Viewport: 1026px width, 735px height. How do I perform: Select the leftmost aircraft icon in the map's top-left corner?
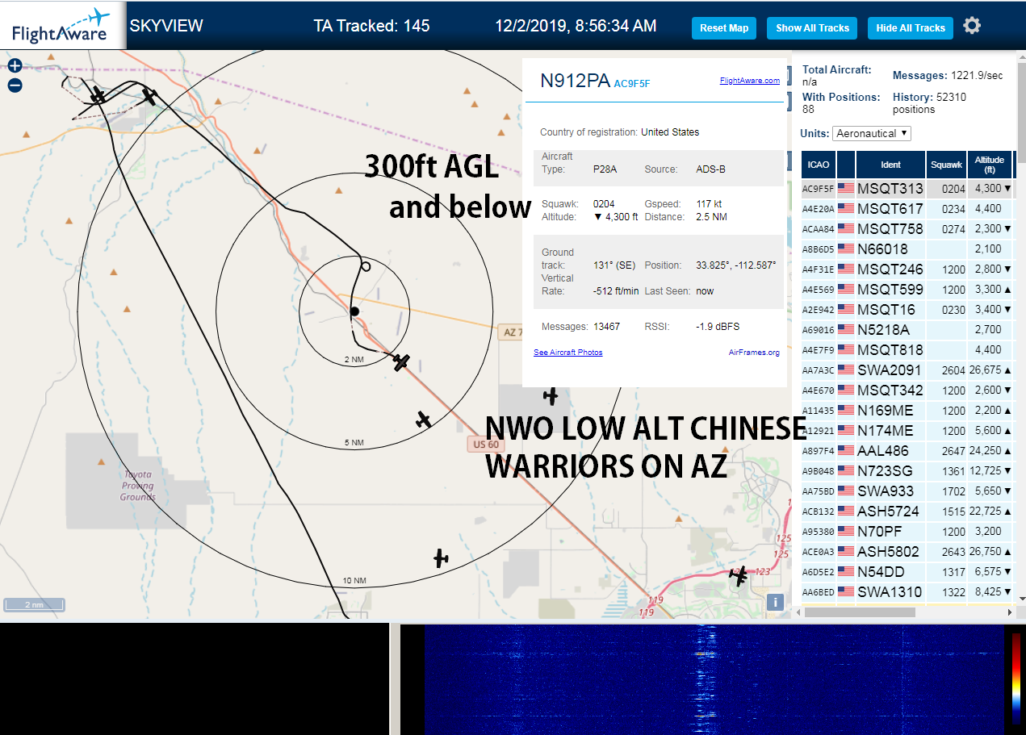pos(98,95)
